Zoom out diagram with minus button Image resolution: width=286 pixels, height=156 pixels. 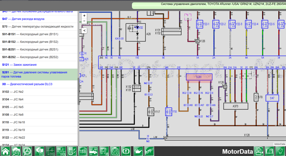coord(84,21)
